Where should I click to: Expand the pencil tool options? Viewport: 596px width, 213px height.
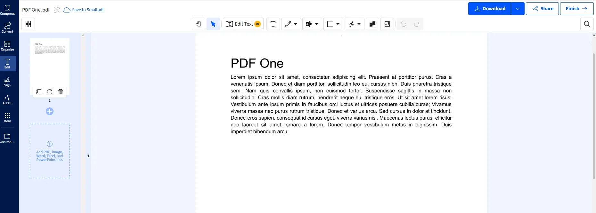296,24
